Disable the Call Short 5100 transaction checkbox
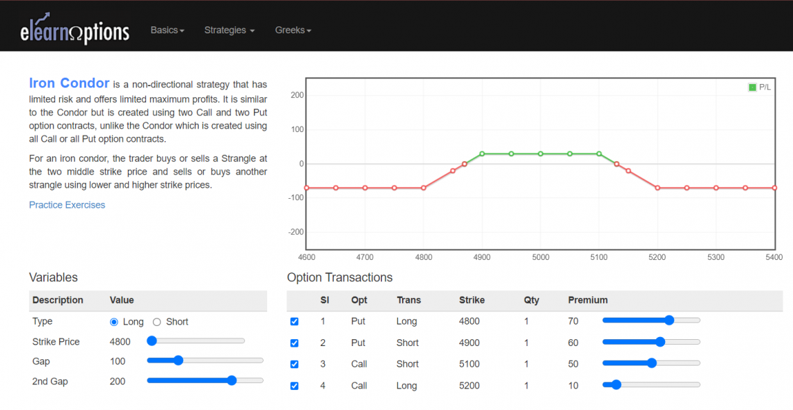 tap(294, 365)
